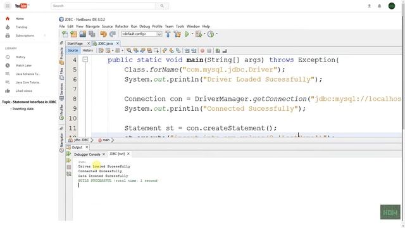The image size is (405, 228).
Task: Open the YouTube account avatar
Action: [x=392, y=6]
